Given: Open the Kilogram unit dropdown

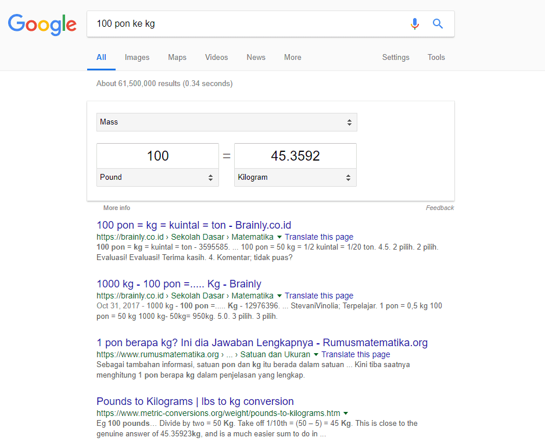Looking at the screenshot, I should (x=295, y=177).
